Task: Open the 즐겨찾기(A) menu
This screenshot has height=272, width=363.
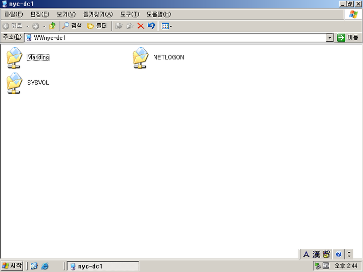Action: [98, 14]
